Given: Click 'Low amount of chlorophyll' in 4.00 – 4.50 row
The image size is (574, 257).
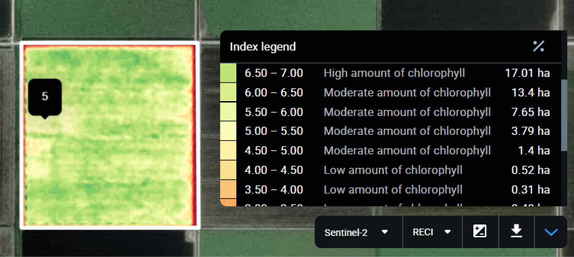Looking at the screenshot, I should coord(393,170).
